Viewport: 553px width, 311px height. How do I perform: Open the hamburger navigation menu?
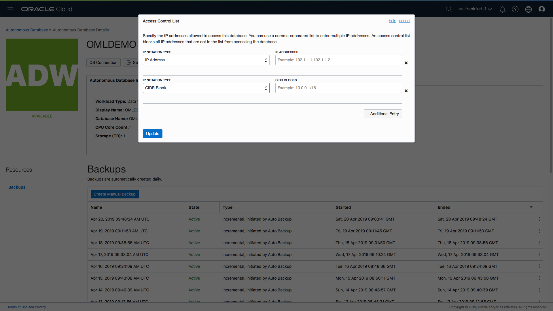click(x=10, y=9)
